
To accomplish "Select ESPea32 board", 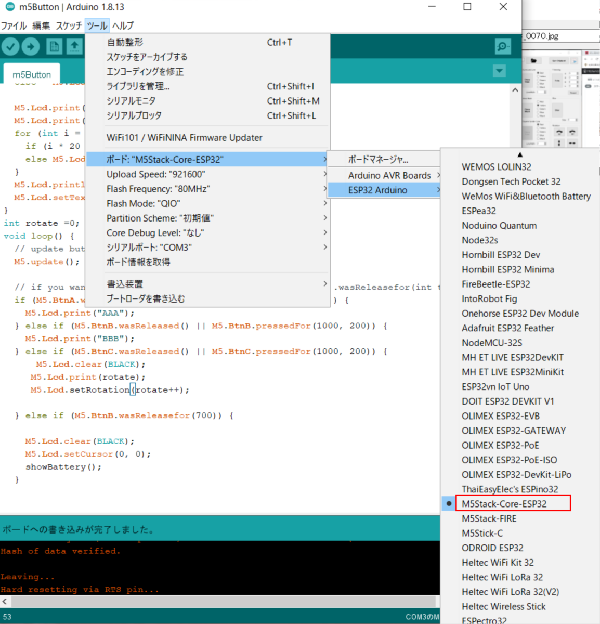I will 520,211.
